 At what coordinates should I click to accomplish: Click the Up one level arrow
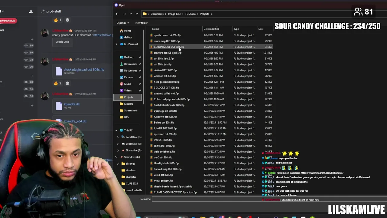coord(137,14)
